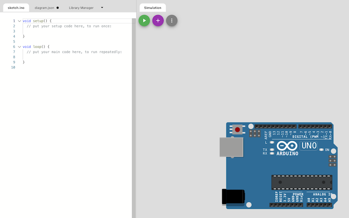
Task: Click line number 10 in the gutter
Action: point(13,68)
